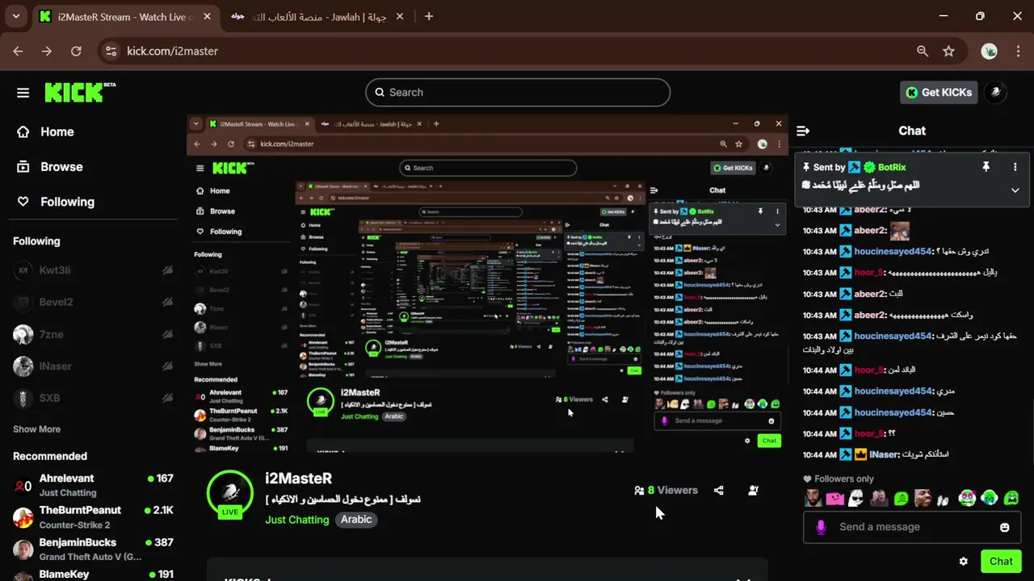
Task: Collapse the chat panel using arrow icon
Action: (803, 131)
